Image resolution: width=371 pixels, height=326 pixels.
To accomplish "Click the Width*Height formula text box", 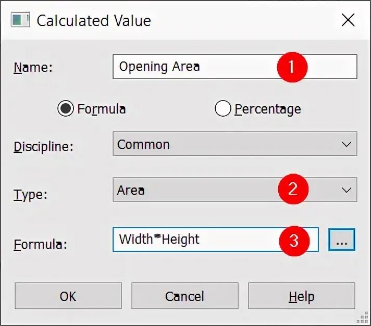I will (x=216, y=240).
